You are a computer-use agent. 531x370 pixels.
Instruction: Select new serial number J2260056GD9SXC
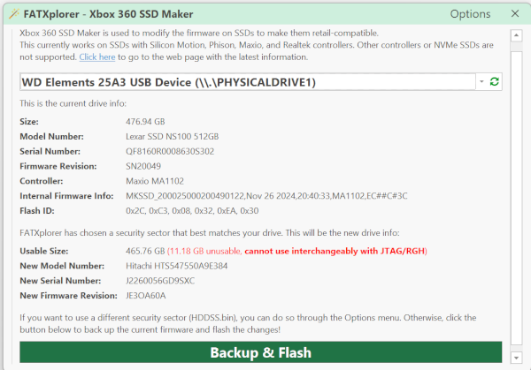(x=160, y=281)
